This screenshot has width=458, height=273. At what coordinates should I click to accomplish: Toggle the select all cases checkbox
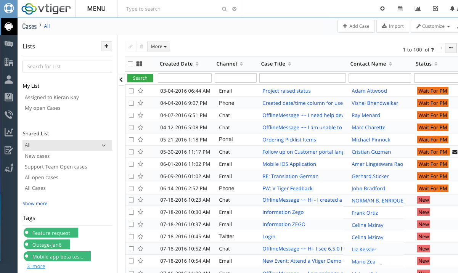(131, 64)
